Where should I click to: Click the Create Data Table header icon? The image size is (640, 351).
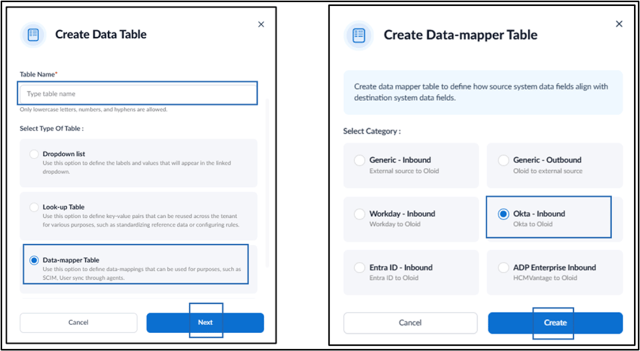[33, 34]
